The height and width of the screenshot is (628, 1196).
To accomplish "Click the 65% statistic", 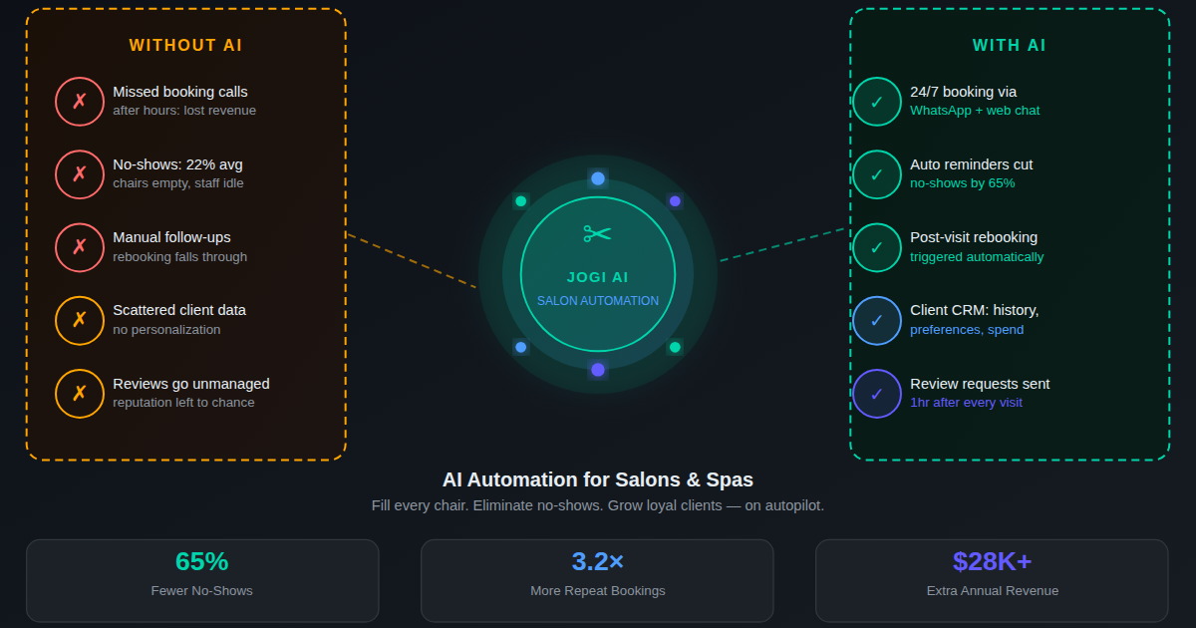I will pyautogui.click(x=202, y=562).
